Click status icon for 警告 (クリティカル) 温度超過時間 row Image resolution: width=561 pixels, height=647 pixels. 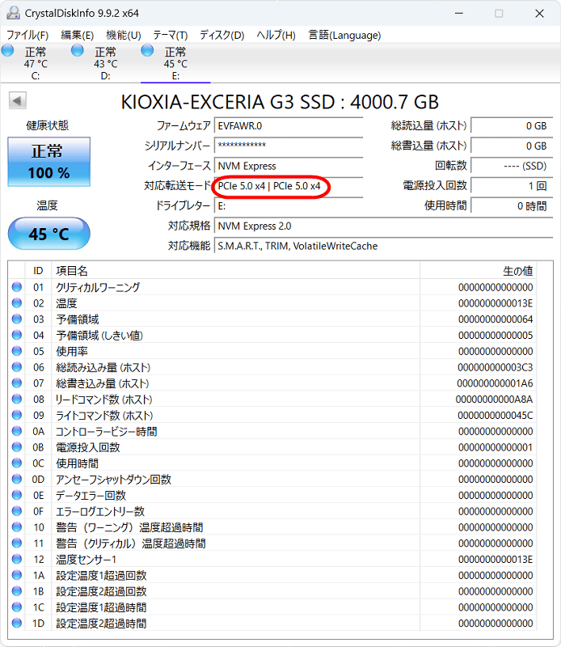coord(16,543)
